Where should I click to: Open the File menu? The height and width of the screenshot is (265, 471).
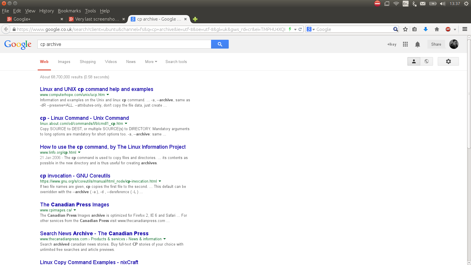pyautogui.click(x=5, y=11)
